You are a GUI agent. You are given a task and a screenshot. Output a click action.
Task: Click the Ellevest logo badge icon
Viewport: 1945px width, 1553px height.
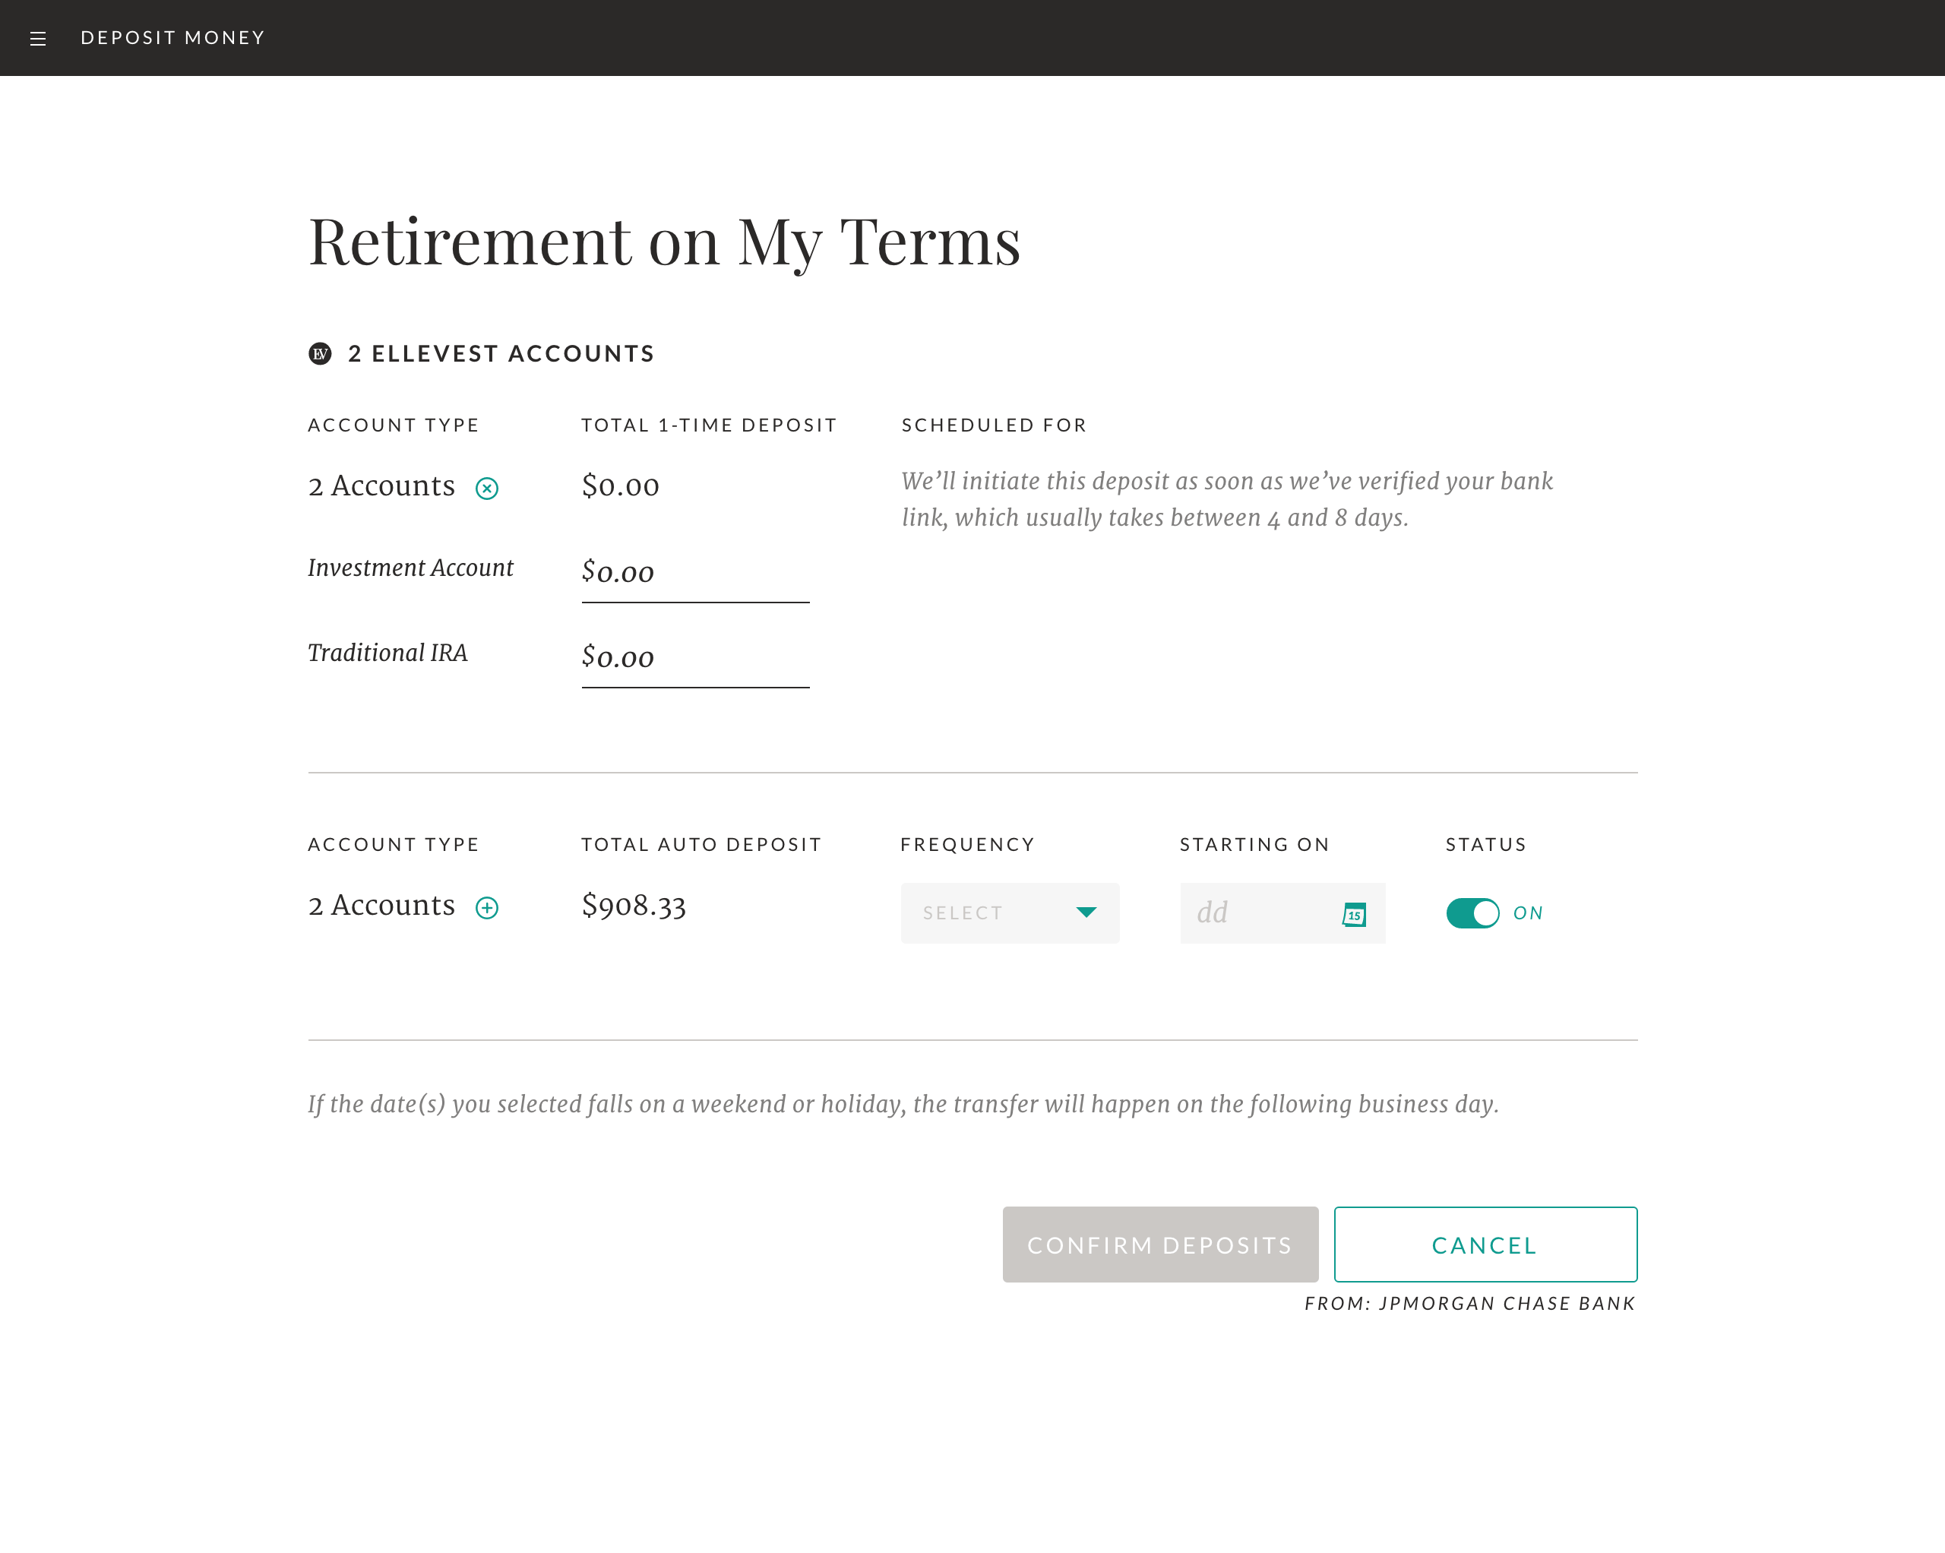click(x=321, y=354)
